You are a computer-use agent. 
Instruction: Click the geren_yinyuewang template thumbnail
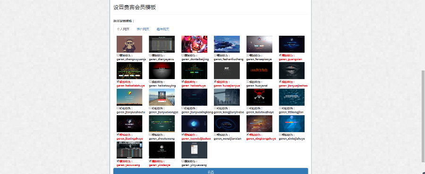click(195, 150)
